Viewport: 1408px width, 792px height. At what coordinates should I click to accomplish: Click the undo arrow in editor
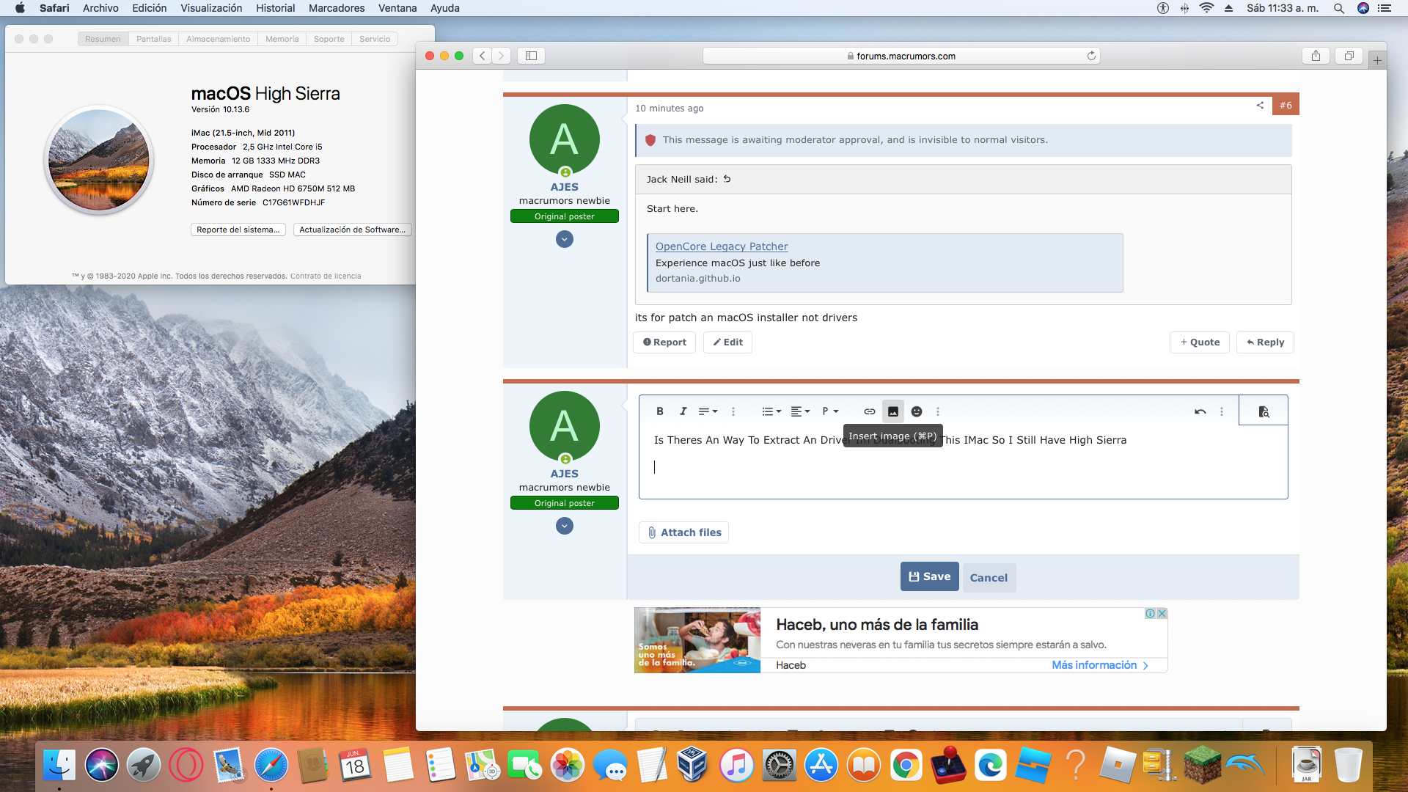click(x=1200, y=411)
